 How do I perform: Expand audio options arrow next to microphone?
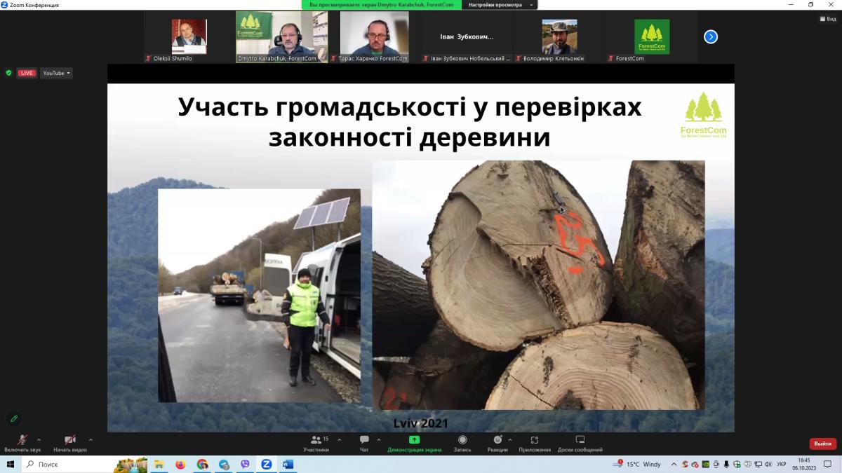point(39,440)
